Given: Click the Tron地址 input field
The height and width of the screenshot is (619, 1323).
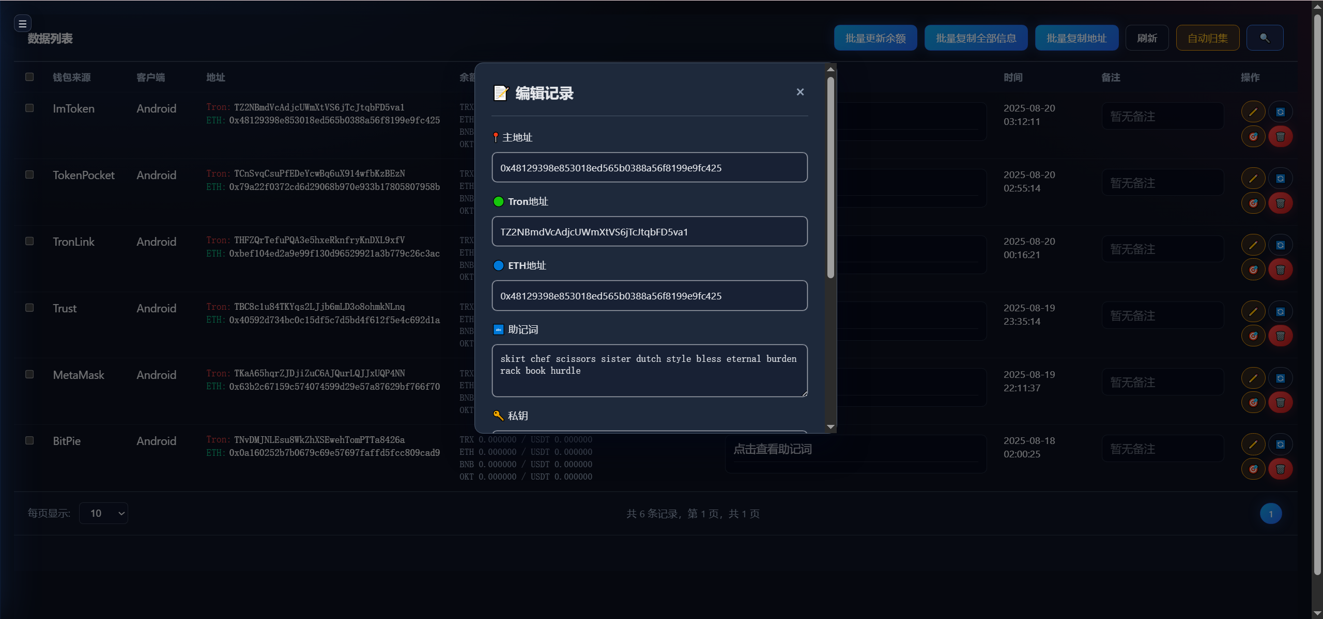Looking at the screenshot, I should (x=649, y=232).
